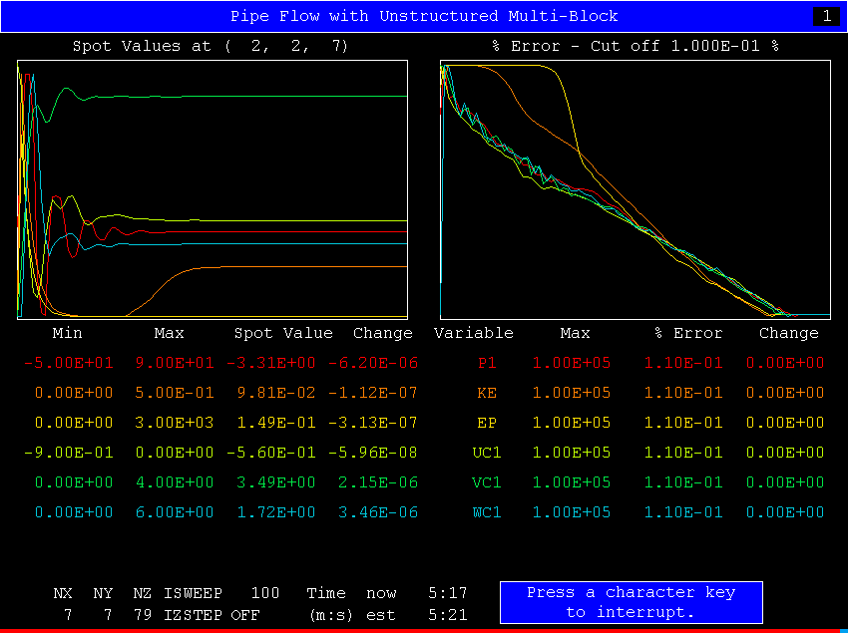
Task: Click the '% Error - Cut off' plot heading
Action: click(x=635, y=46)
